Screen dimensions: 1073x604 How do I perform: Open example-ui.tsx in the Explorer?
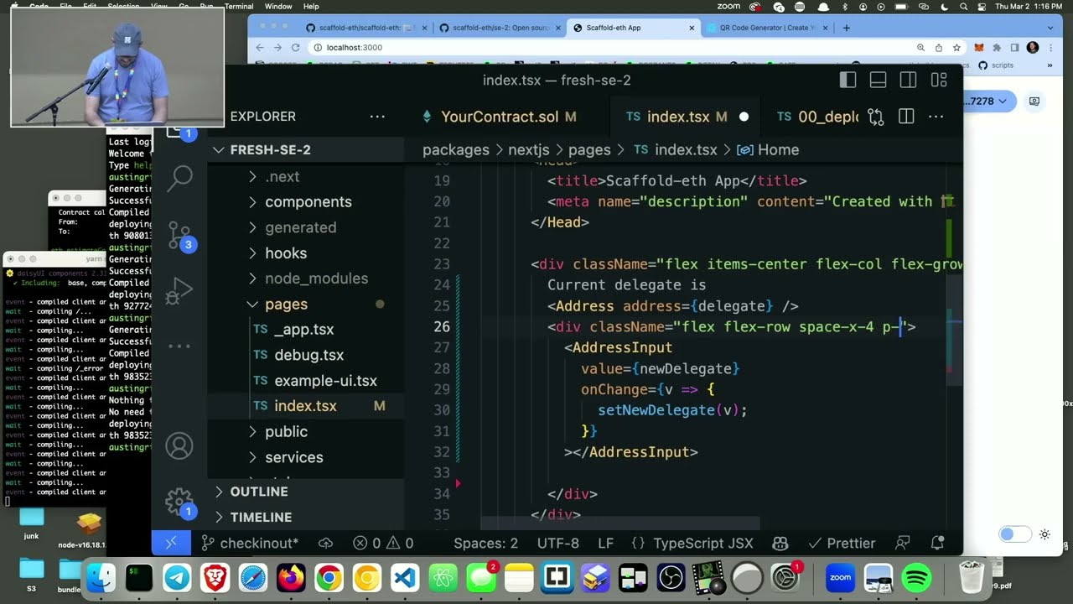325,381
